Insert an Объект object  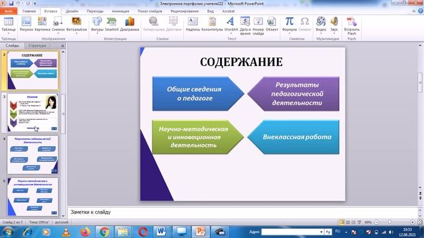click(x=272, y=24)
